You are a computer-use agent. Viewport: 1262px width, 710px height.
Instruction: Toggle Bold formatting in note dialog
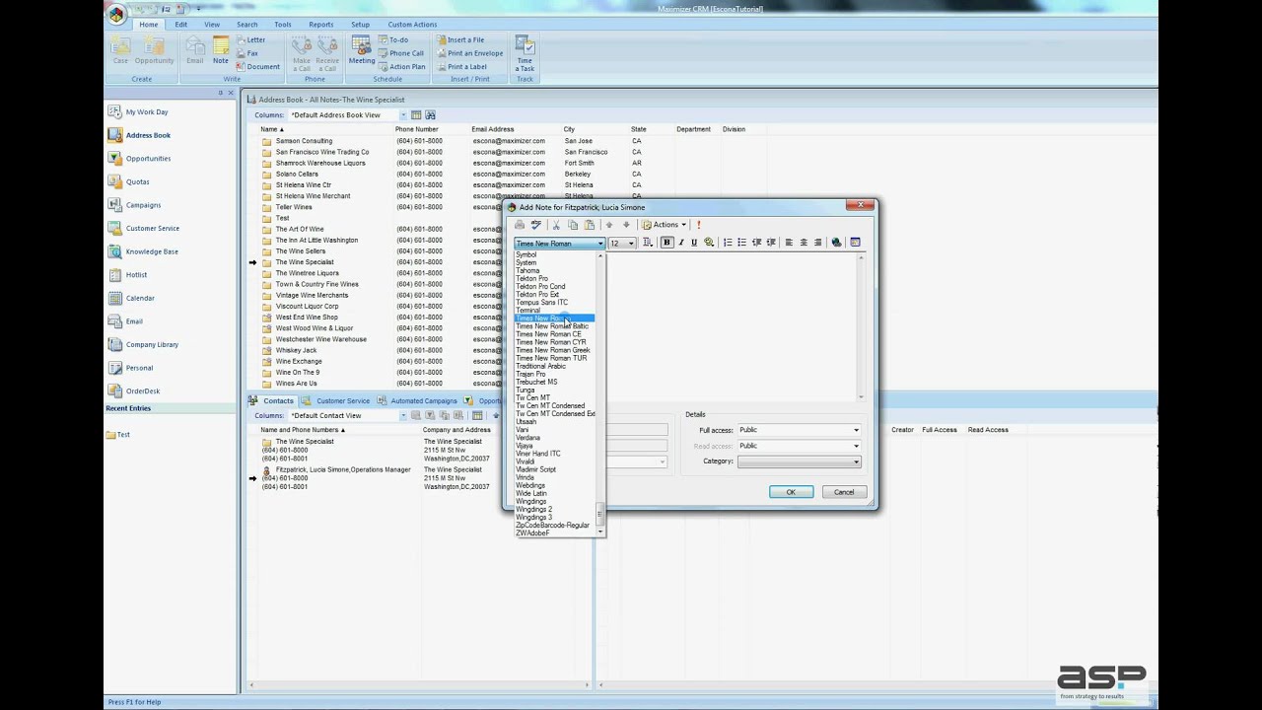click(x=666, y=243)
